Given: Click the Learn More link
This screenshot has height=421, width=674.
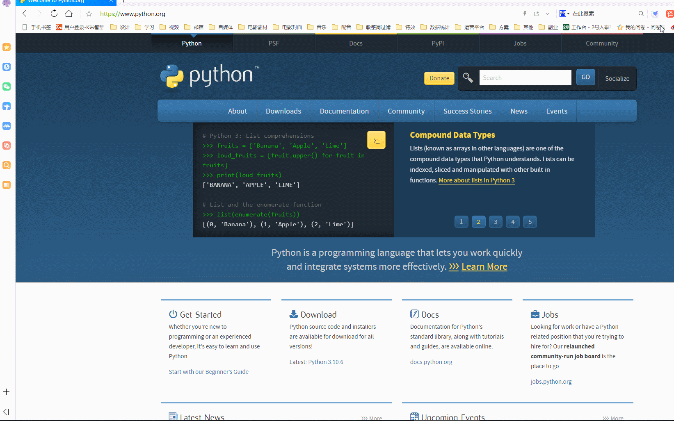Looking at the screenshot, I should tap(484, 266).
